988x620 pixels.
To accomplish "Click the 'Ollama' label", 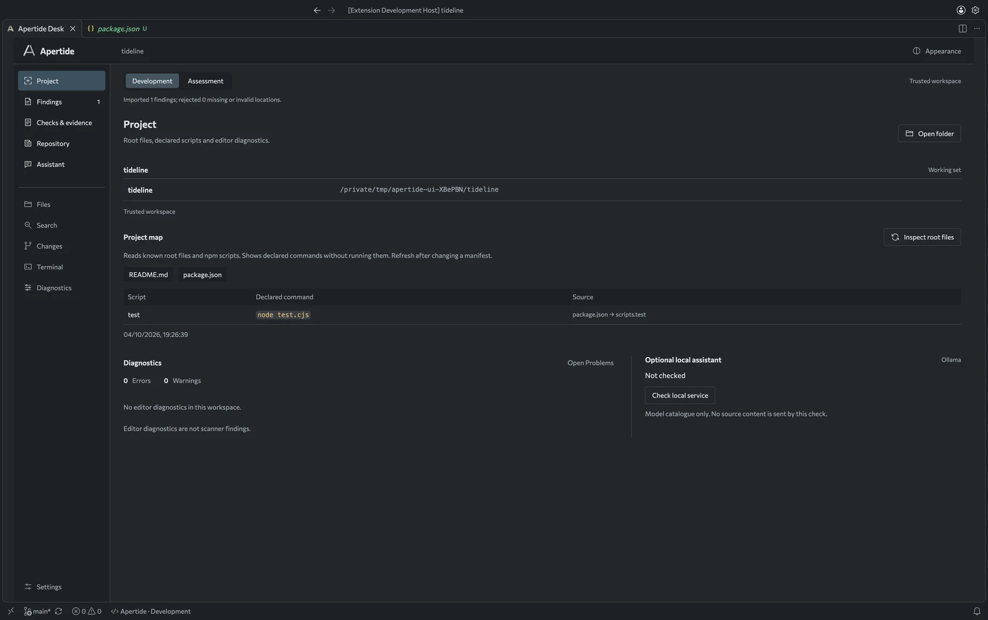I will (x=951, y=360).
